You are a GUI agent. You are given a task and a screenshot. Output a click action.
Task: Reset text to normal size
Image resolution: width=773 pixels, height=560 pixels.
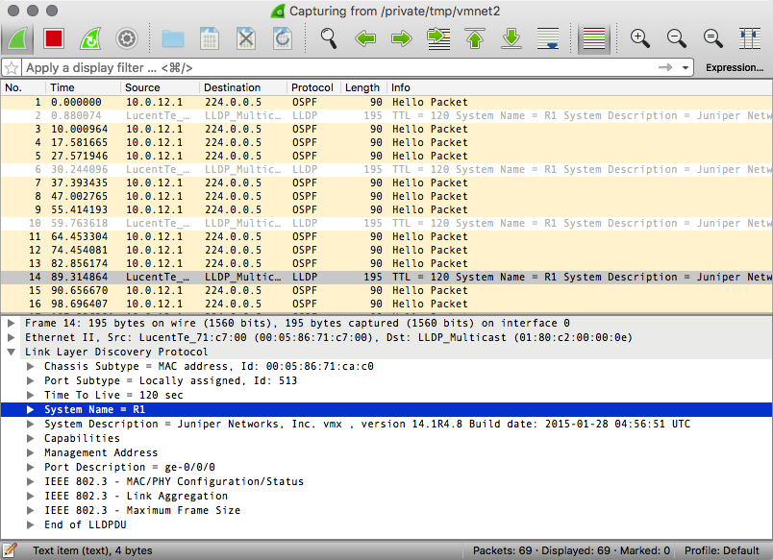coord(712,38)
